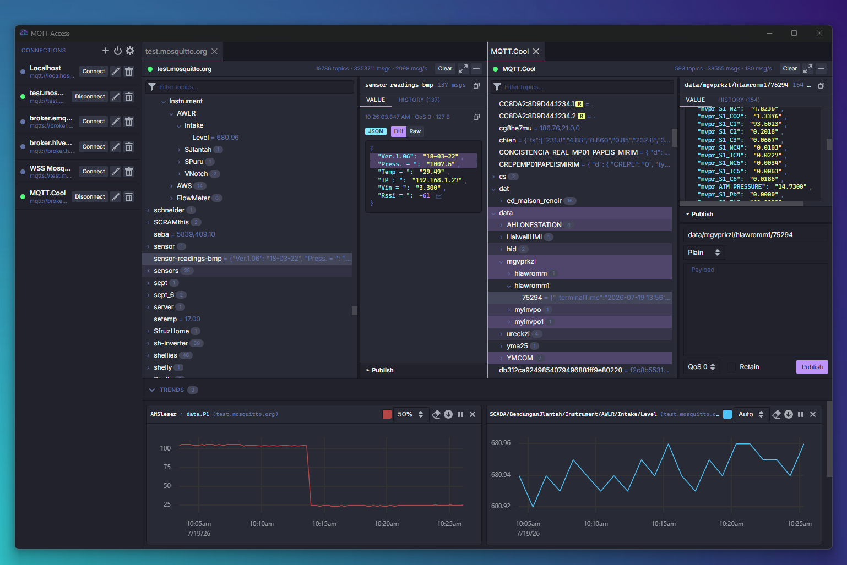847x565 pixels.
Task: Delete the broker.hive connection
Action: pos(129,147)
